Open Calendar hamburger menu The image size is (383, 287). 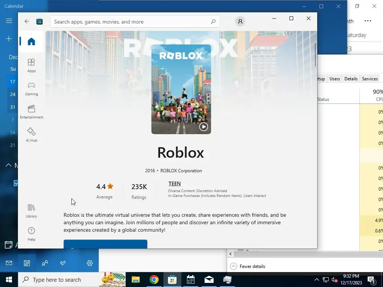(x=9, y=21)
